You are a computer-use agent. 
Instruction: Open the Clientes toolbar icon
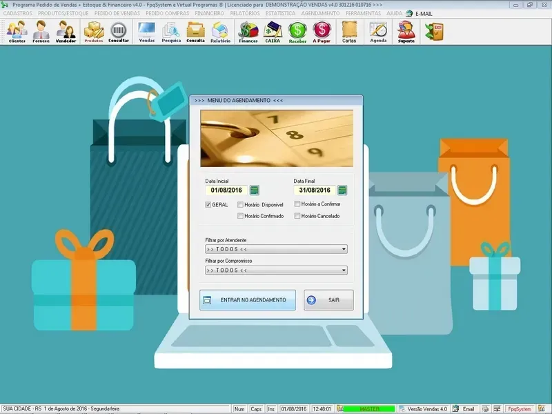coord(17,31)
